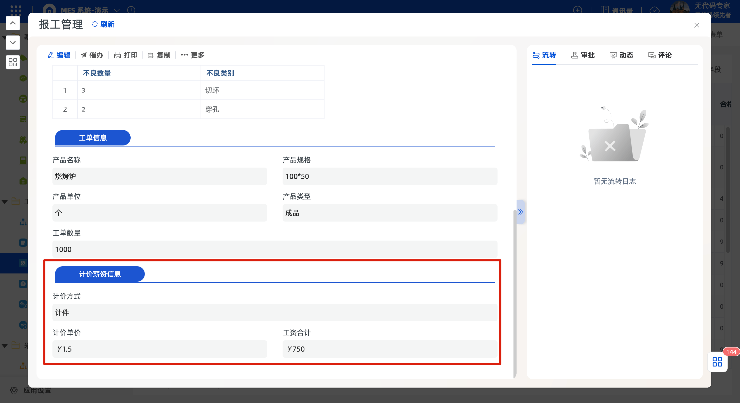Go to next record down arrow
This screenshot has width=740, height=403.
13,42
